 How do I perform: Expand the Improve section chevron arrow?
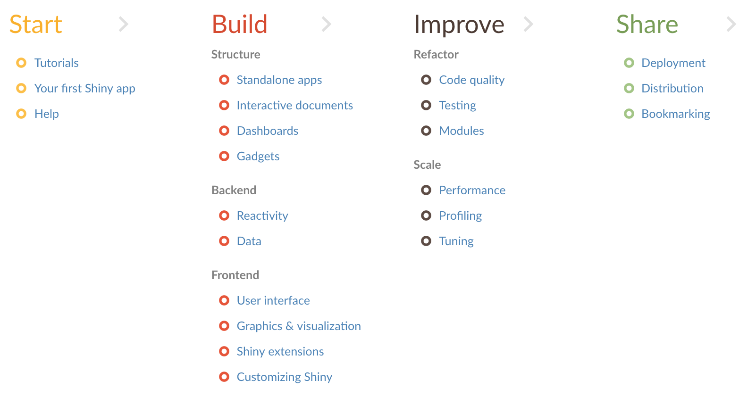(x=529, y=24)
